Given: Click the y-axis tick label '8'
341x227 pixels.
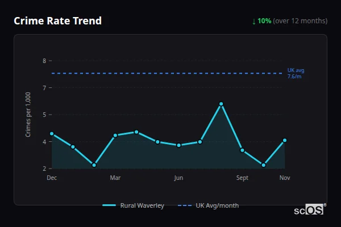Looking at the screenshot, I should click(44, 61).
